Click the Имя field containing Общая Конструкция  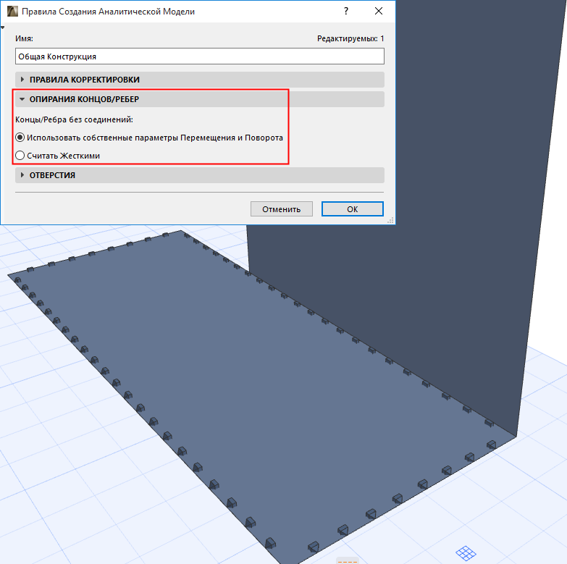200,56
